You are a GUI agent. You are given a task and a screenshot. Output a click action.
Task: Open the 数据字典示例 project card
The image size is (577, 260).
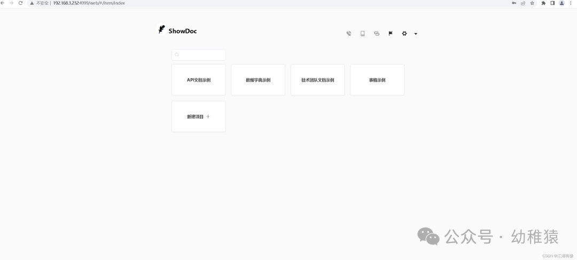[x=258, y=80]
